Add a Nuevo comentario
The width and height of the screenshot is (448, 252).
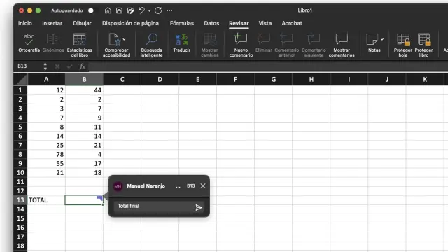coord(241,45)
